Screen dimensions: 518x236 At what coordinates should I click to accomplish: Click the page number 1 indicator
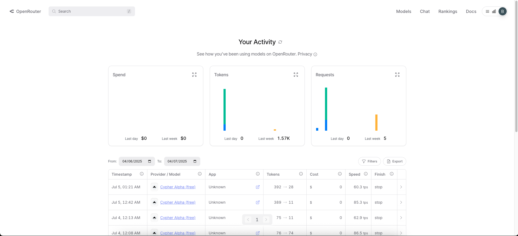257,220
